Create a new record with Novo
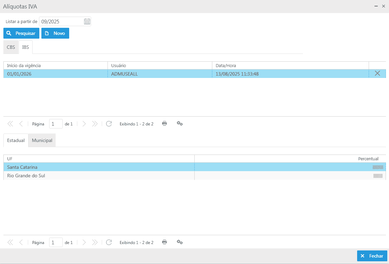 point(55,33)
